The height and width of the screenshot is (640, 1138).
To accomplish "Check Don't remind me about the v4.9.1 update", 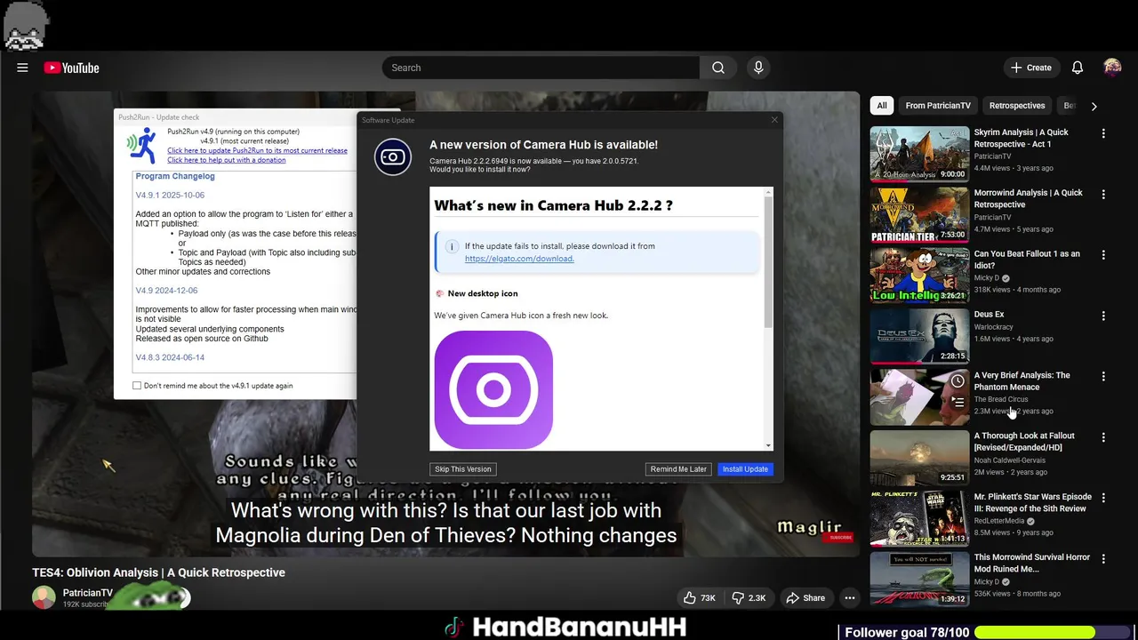I will [137, 386].
